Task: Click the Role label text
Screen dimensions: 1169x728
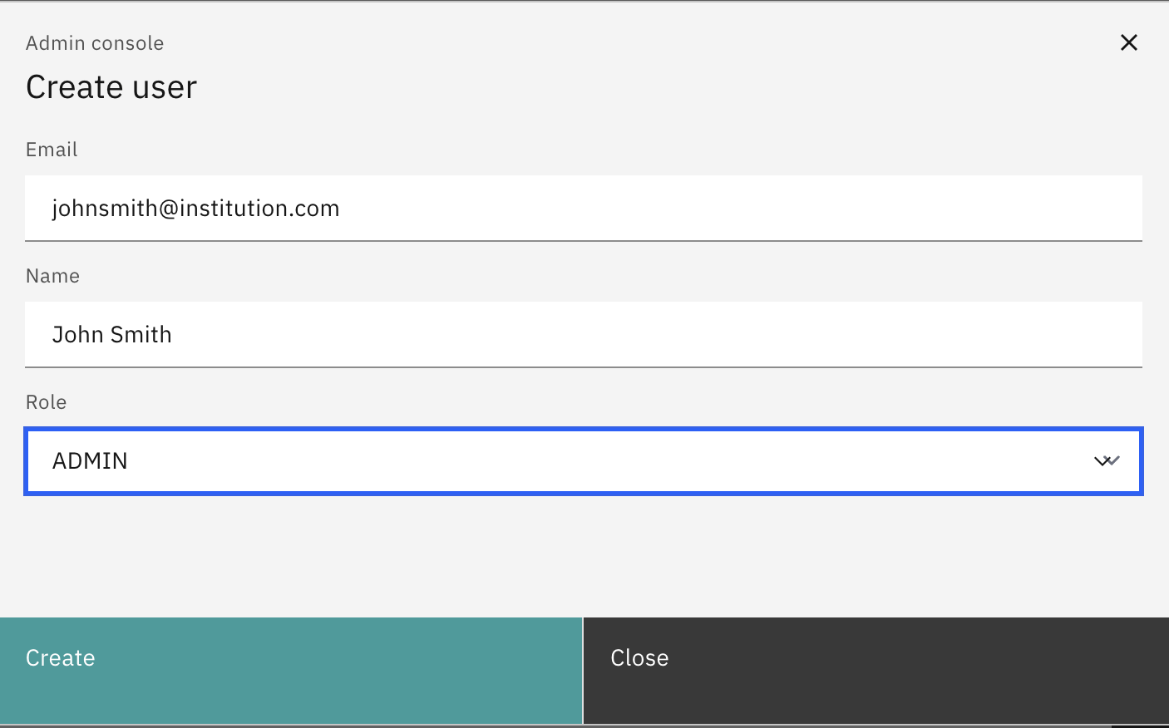Action: (x=46, y=401)
